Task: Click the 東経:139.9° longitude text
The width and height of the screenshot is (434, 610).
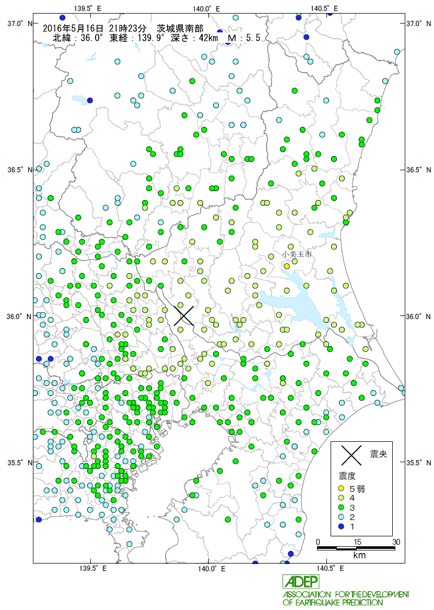Action: 138,38
